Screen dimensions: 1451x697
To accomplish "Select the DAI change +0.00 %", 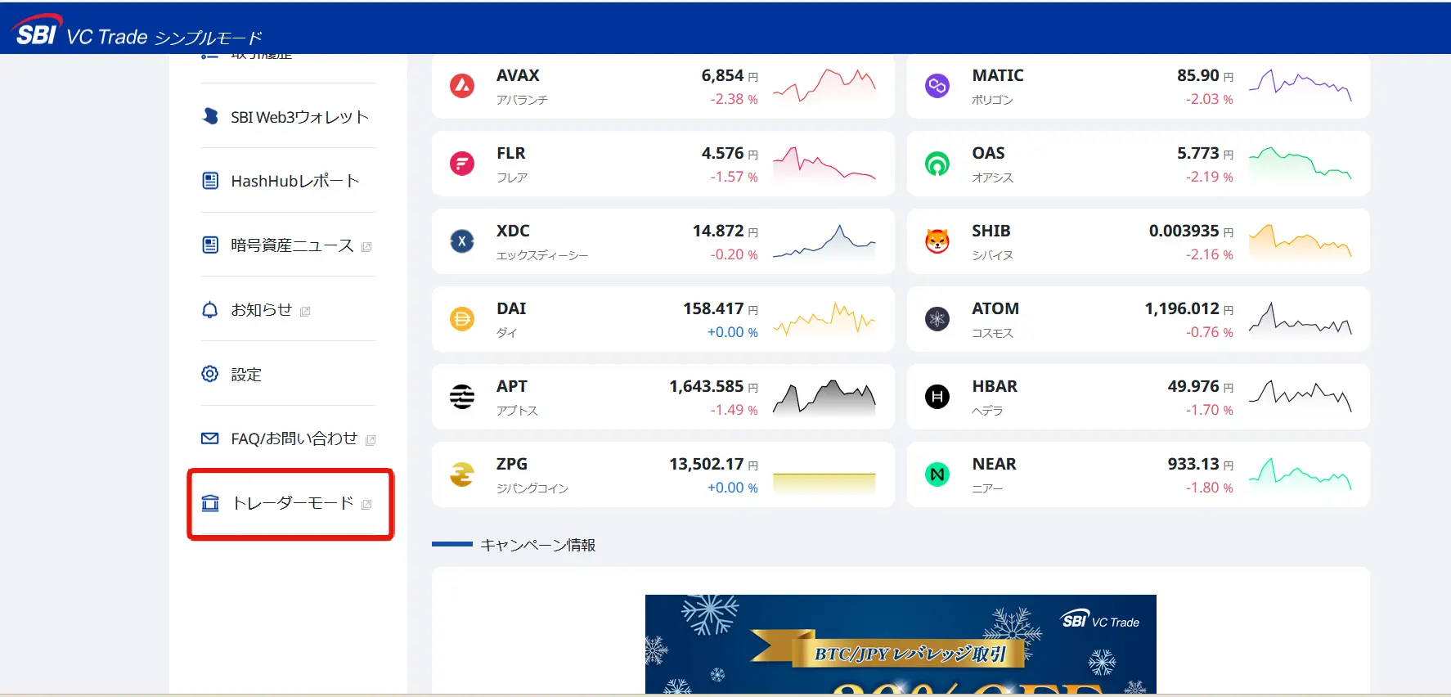I will click(x=733, y=332).
